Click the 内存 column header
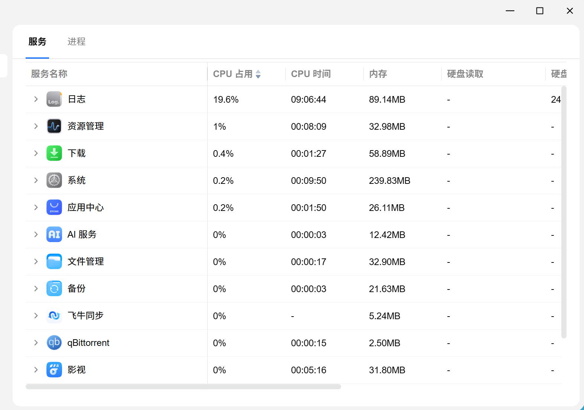Image resolution: width=584 pixels, height=410 pixels. tap(378, 74)
